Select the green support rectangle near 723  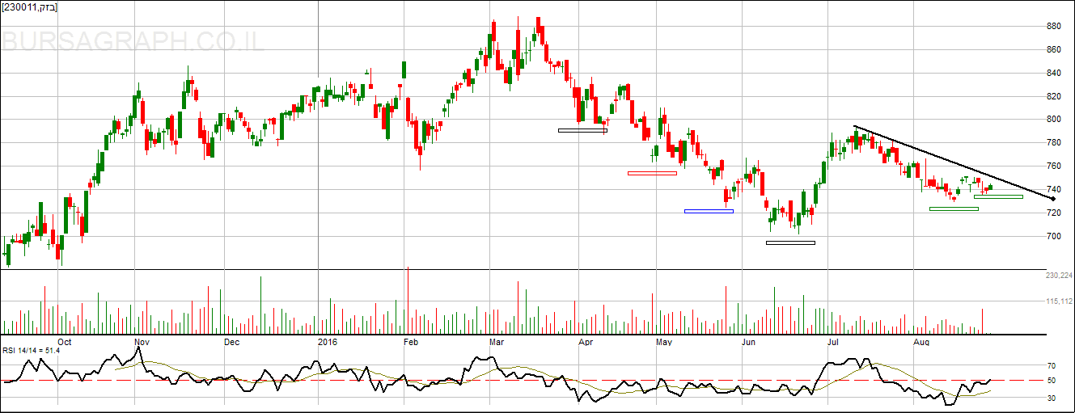pos(954,209)
